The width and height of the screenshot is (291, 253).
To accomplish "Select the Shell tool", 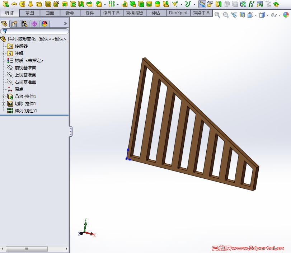I will 141,4.
